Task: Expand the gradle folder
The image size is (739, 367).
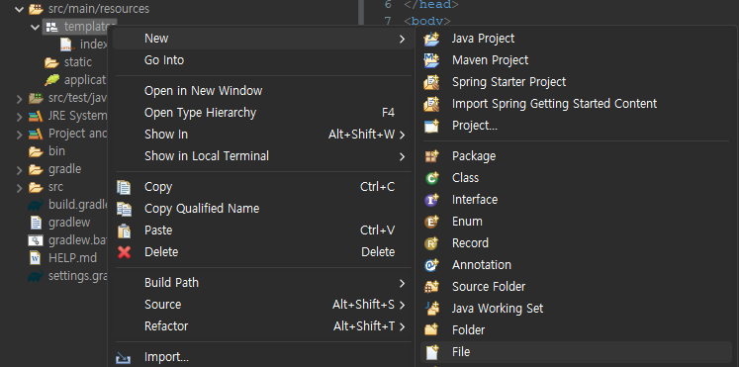Action: tap(20, 169)
